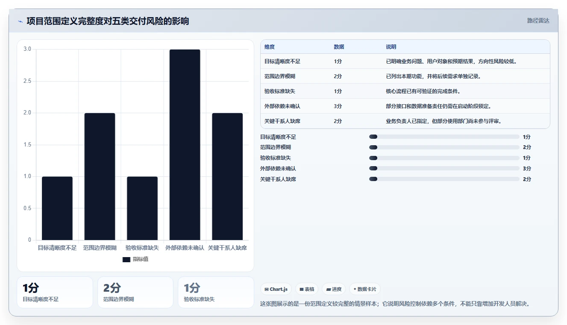The width and height of the screenshot is (567, 325).
Task: Click the 表格 tag chip
Action: [307, 289]
